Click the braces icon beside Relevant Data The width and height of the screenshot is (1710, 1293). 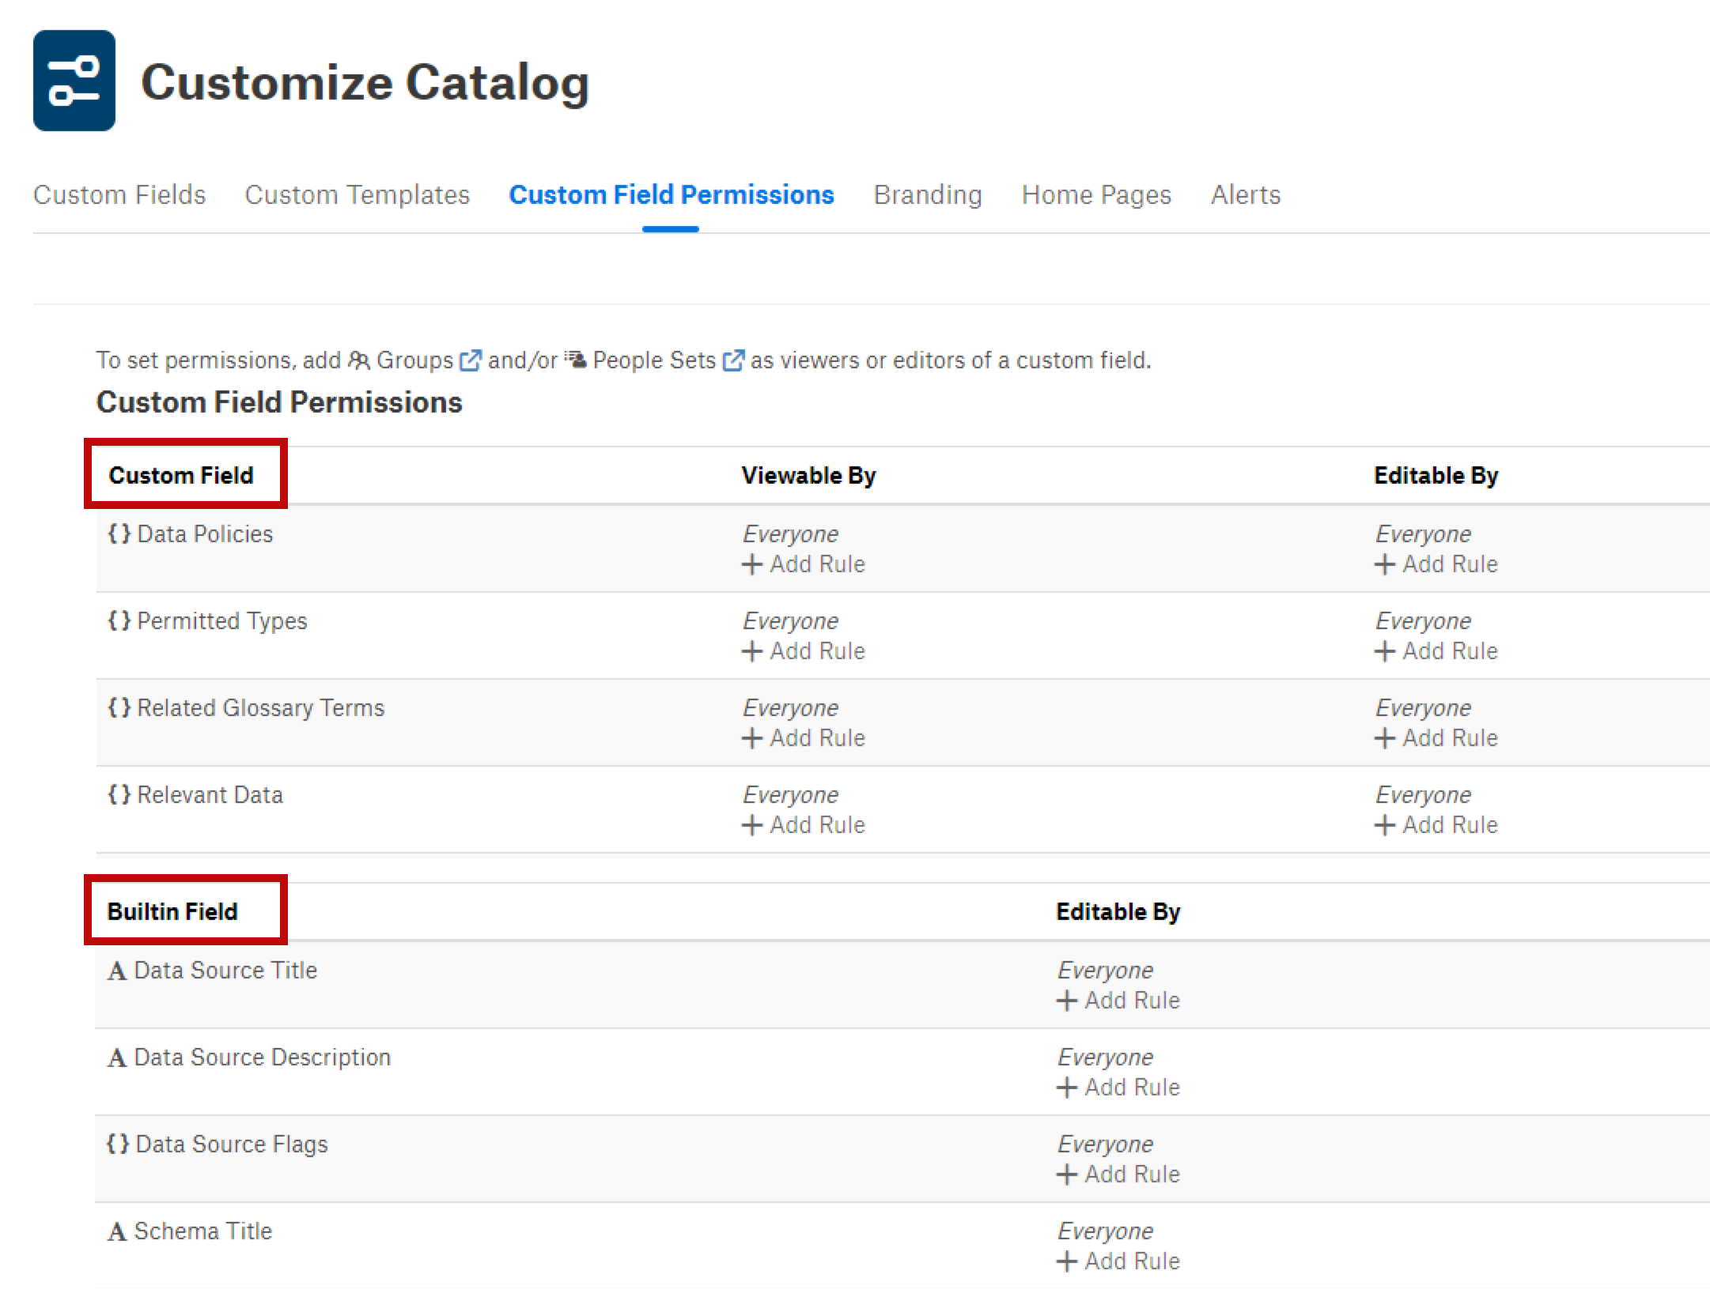(x=119, y=794)
